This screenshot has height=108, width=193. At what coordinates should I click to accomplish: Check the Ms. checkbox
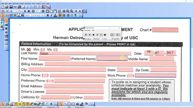pyautogui.click(x=55, y=49)
